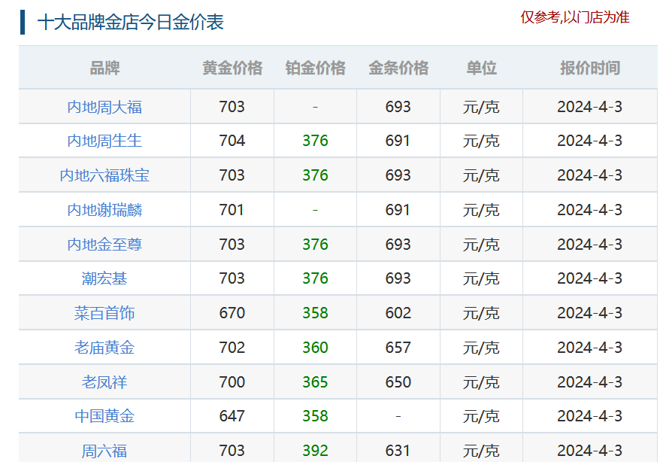
Task: Click the 黄金价格 column header
Action: click(x=232, y=68)
